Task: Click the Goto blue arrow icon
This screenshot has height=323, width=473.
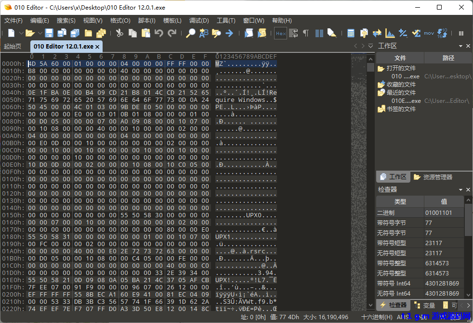Action: point(229,33)
